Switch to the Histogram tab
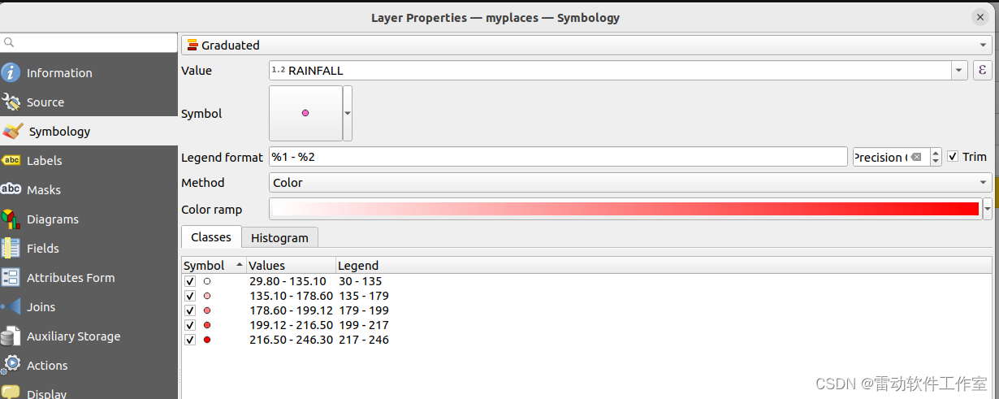Image resolution: width=999 pixels, height=399 pixels. pos(279,238)
